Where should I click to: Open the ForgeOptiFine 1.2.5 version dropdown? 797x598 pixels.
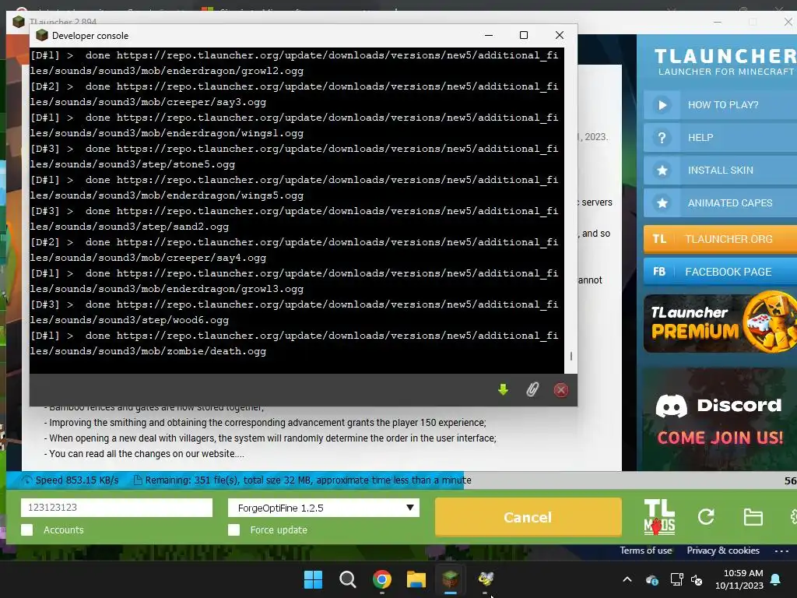pos(324,508)
